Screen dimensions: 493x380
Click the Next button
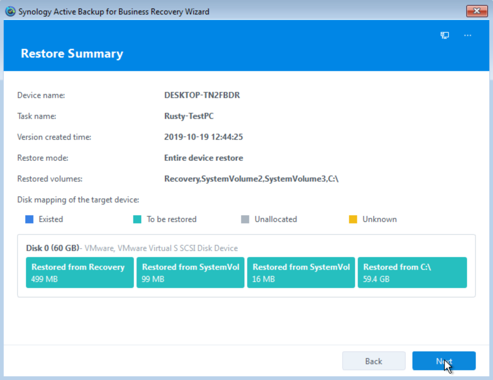(x=444, y=361)
